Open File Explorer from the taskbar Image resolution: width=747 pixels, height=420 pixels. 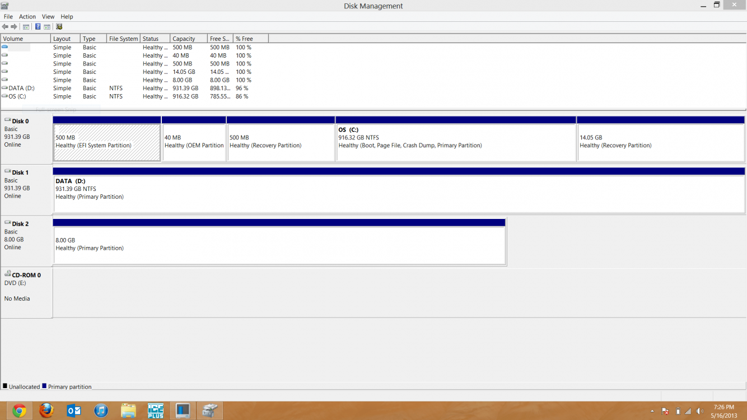pos(128,410)
